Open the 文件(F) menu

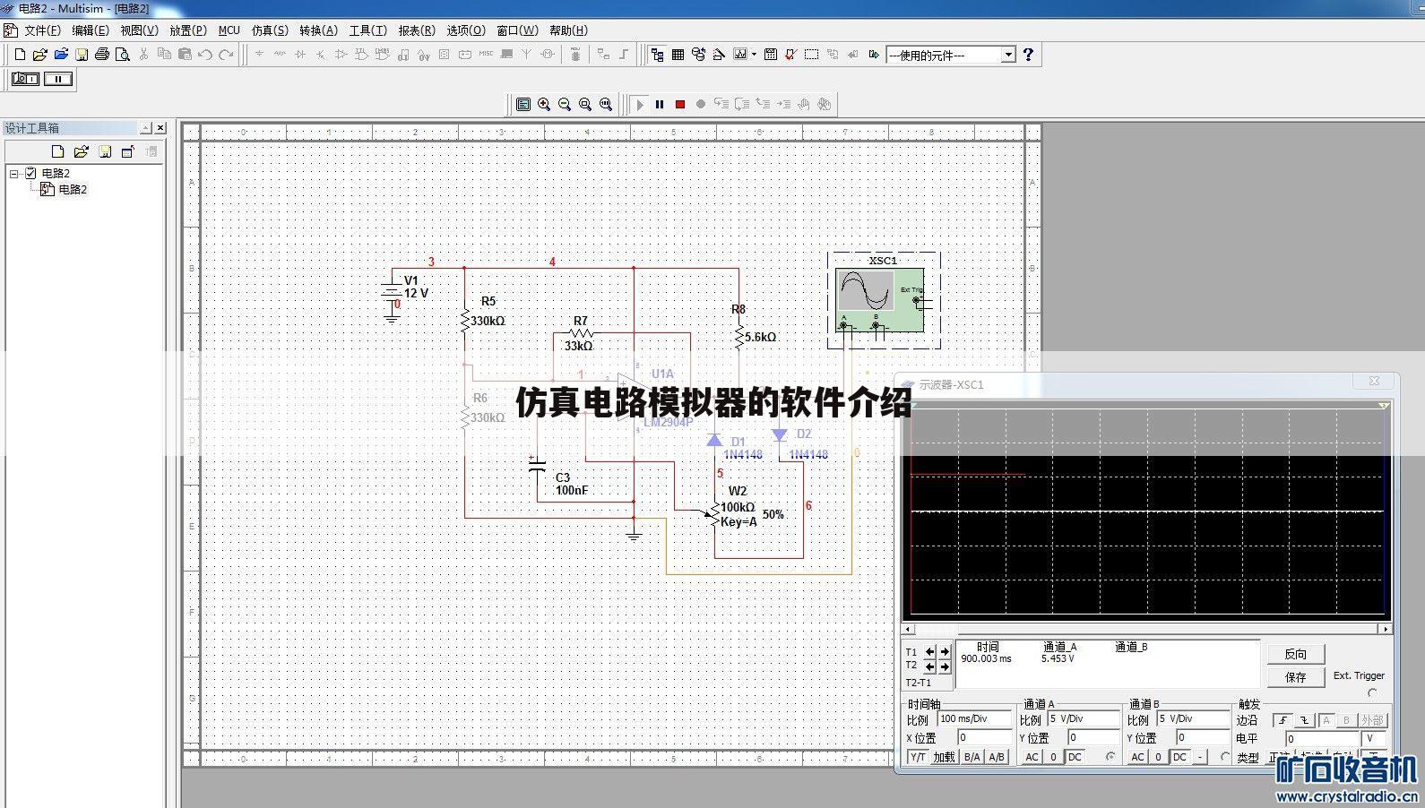click(42, 30)
